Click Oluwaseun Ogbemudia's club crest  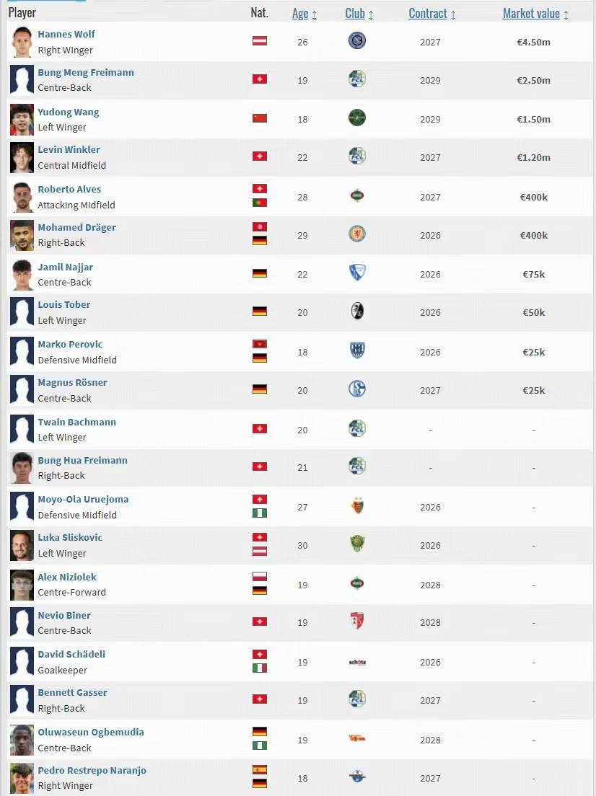pyautogui.click(x=356, y=739)
